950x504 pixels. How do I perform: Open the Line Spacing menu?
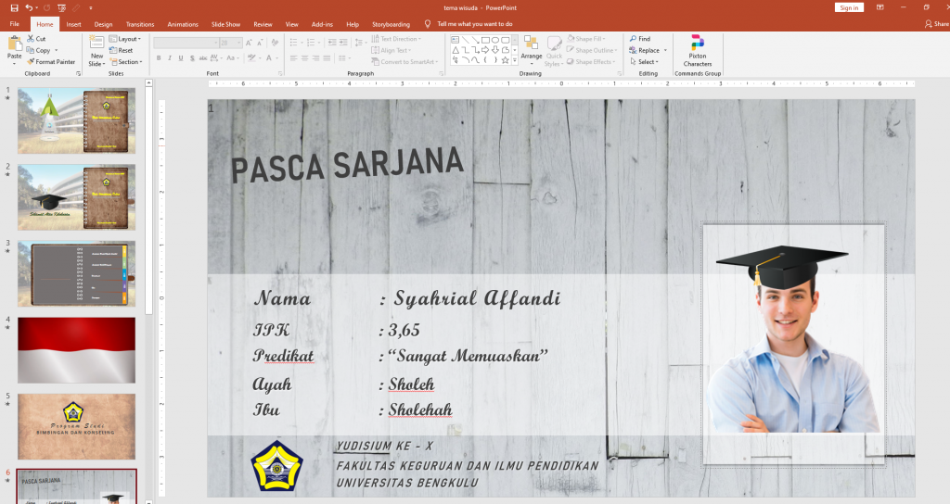click(361, 42)
